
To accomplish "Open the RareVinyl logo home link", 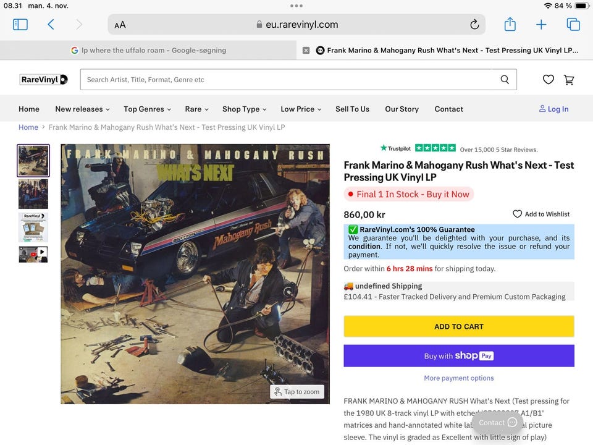I will coord(43,80).
